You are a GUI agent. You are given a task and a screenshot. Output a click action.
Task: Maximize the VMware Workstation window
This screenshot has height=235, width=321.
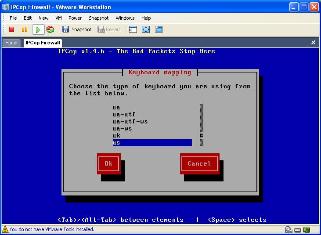304,7
